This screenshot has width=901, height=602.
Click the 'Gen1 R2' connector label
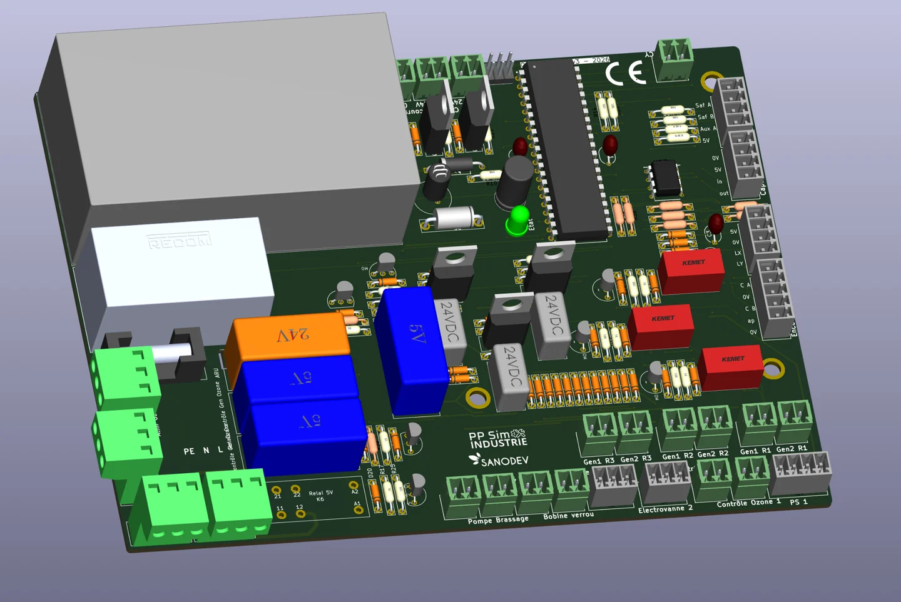coord(678,456)
